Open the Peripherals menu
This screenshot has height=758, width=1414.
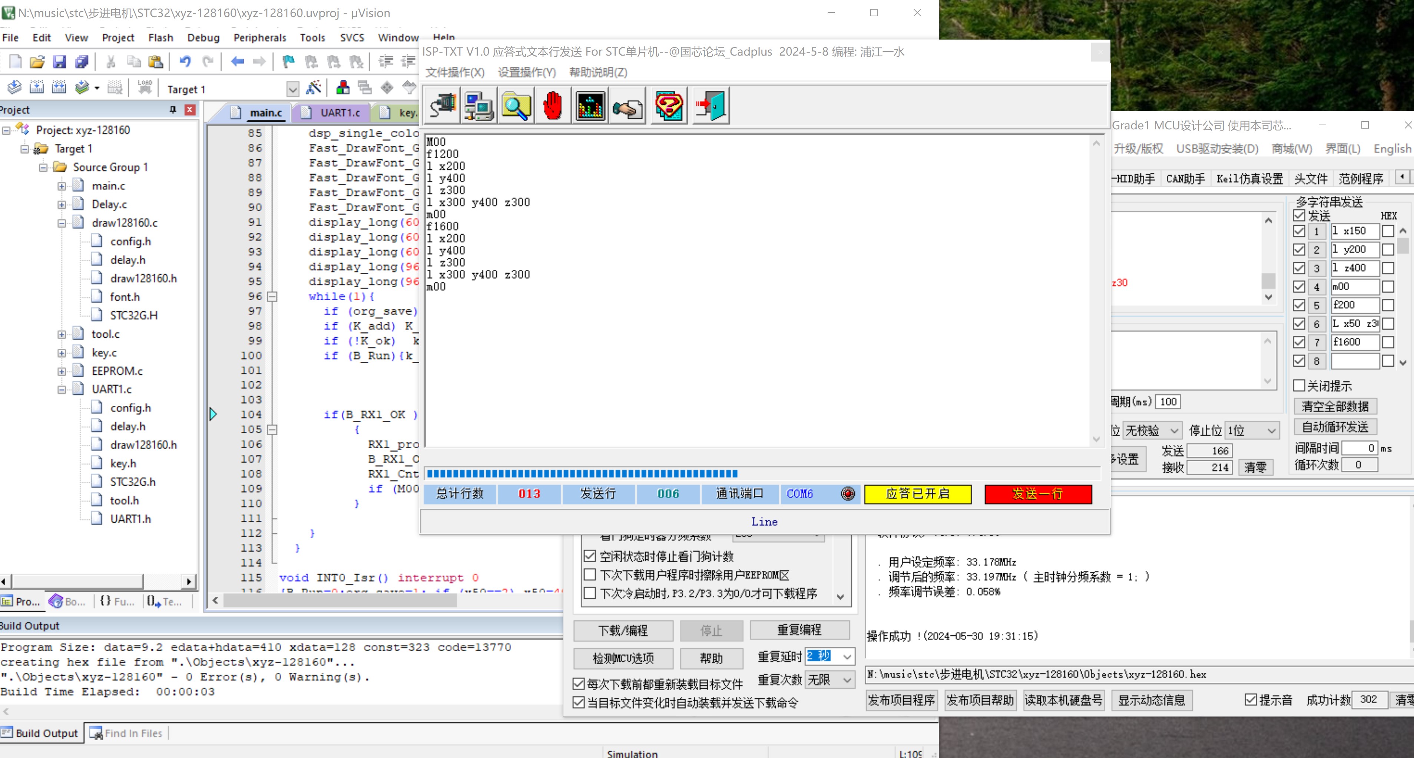260,37
